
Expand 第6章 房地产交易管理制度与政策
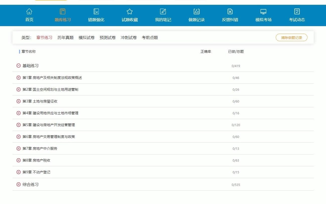[18, 137]
